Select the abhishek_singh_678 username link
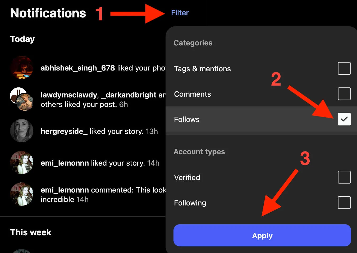The width and height of the screenshot is (357, 253). 78,68
